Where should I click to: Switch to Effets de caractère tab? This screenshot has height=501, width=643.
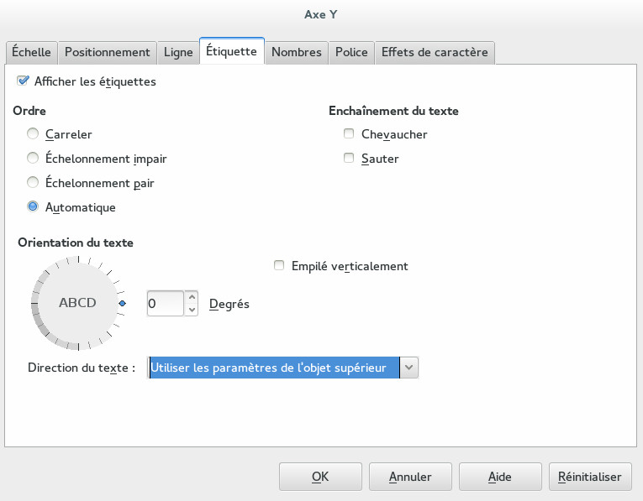435,52
